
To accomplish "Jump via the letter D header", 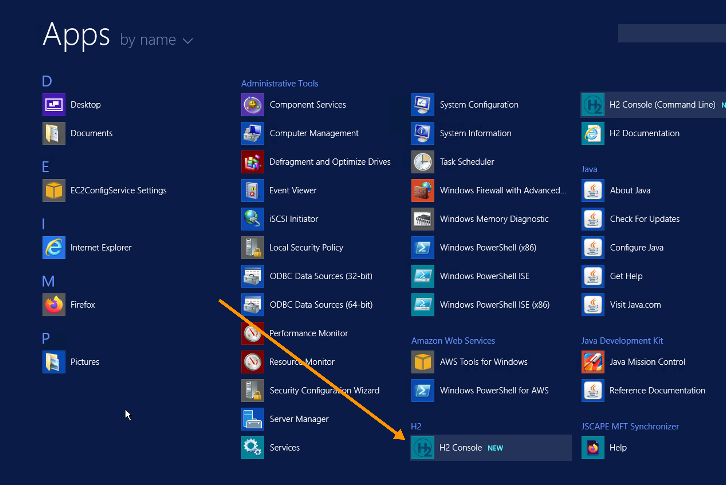I will (x=47, y=81).
